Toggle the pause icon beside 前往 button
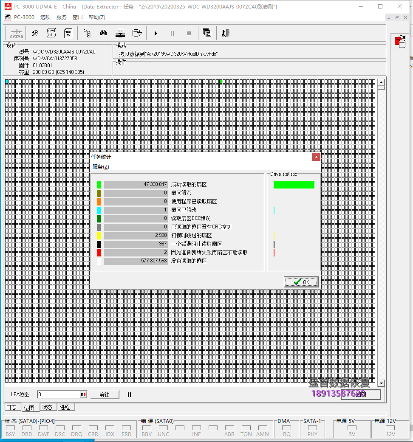This screenshot has width=413, height=442. (129, 394)
